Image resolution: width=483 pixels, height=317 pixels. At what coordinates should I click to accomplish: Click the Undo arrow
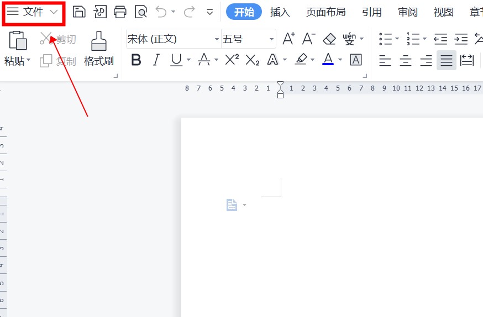(161, 12)
